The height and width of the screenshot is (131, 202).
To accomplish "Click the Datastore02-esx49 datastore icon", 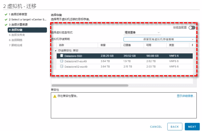I will 61,66.
